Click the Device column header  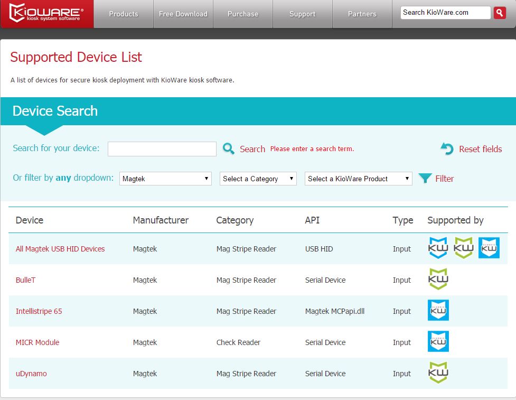tap(30, 220)
